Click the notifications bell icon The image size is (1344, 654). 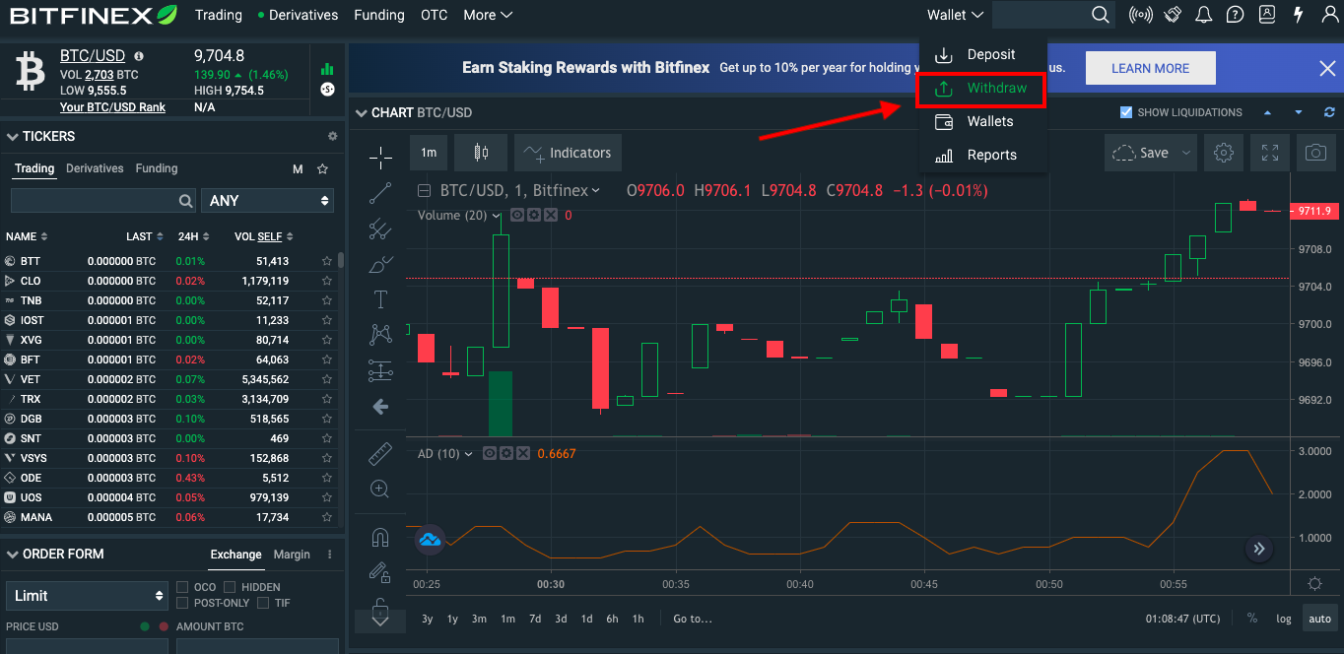point(1203,15)
